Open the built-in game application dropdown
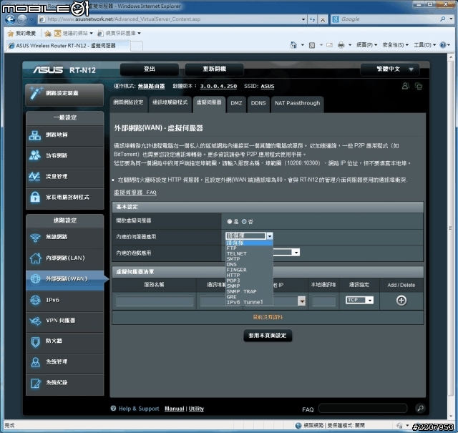Image resolution: width=458 pixels, height=433 pixels. point(286,253)
